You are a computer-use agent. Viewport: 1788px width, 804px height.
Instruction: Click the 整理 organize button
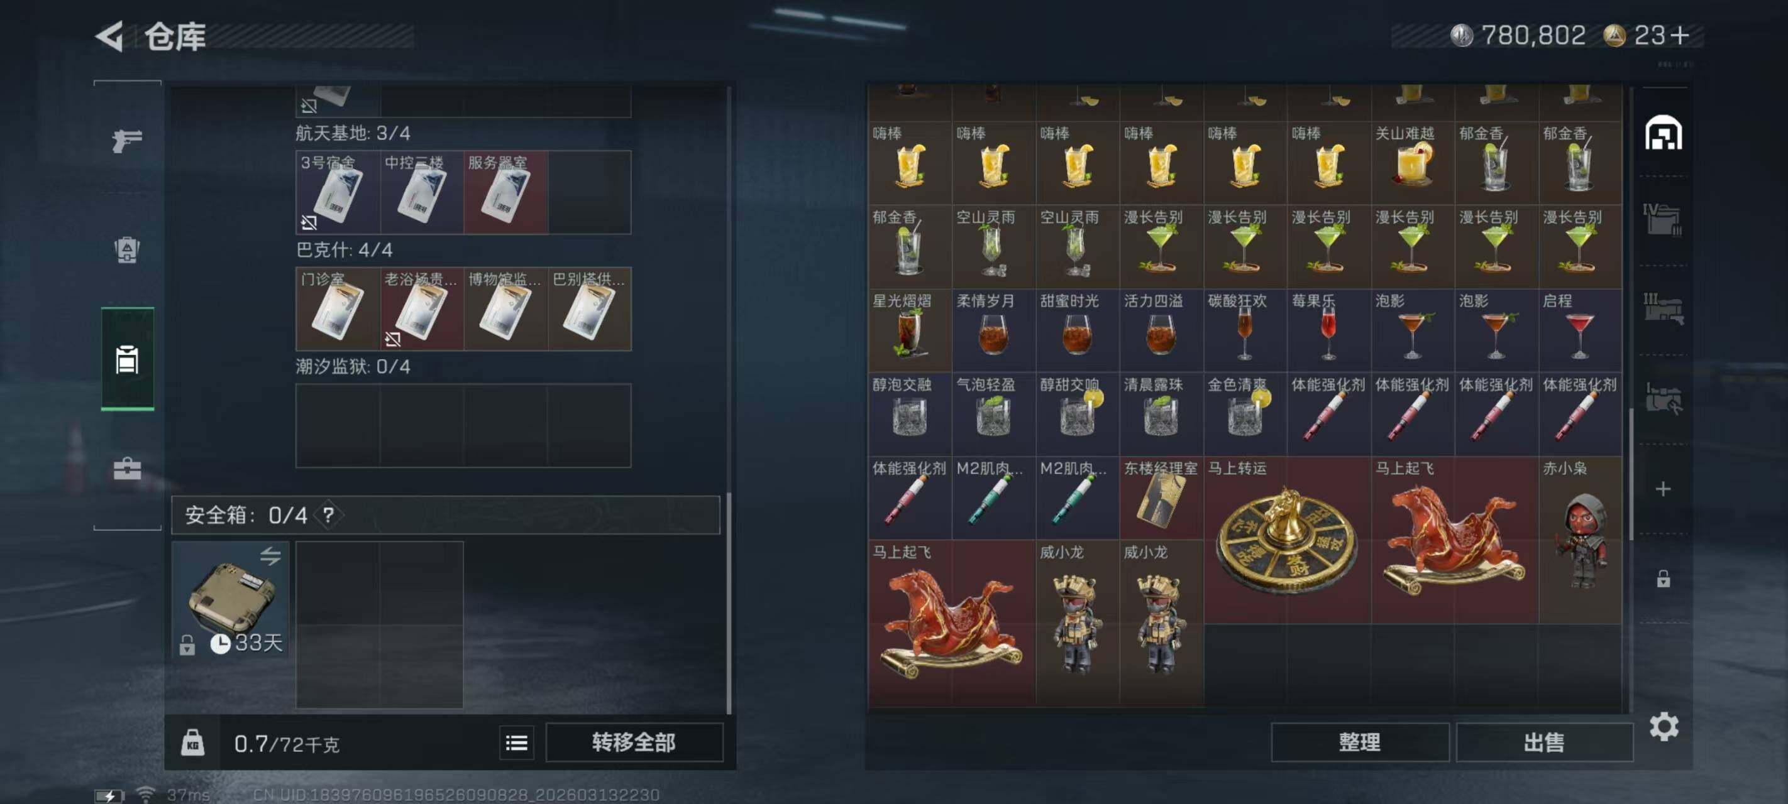pos(1359,743)
